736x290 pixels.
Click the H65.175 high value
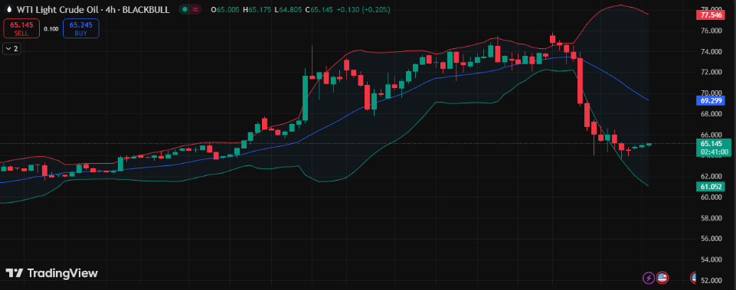click(x=257, y=9)
